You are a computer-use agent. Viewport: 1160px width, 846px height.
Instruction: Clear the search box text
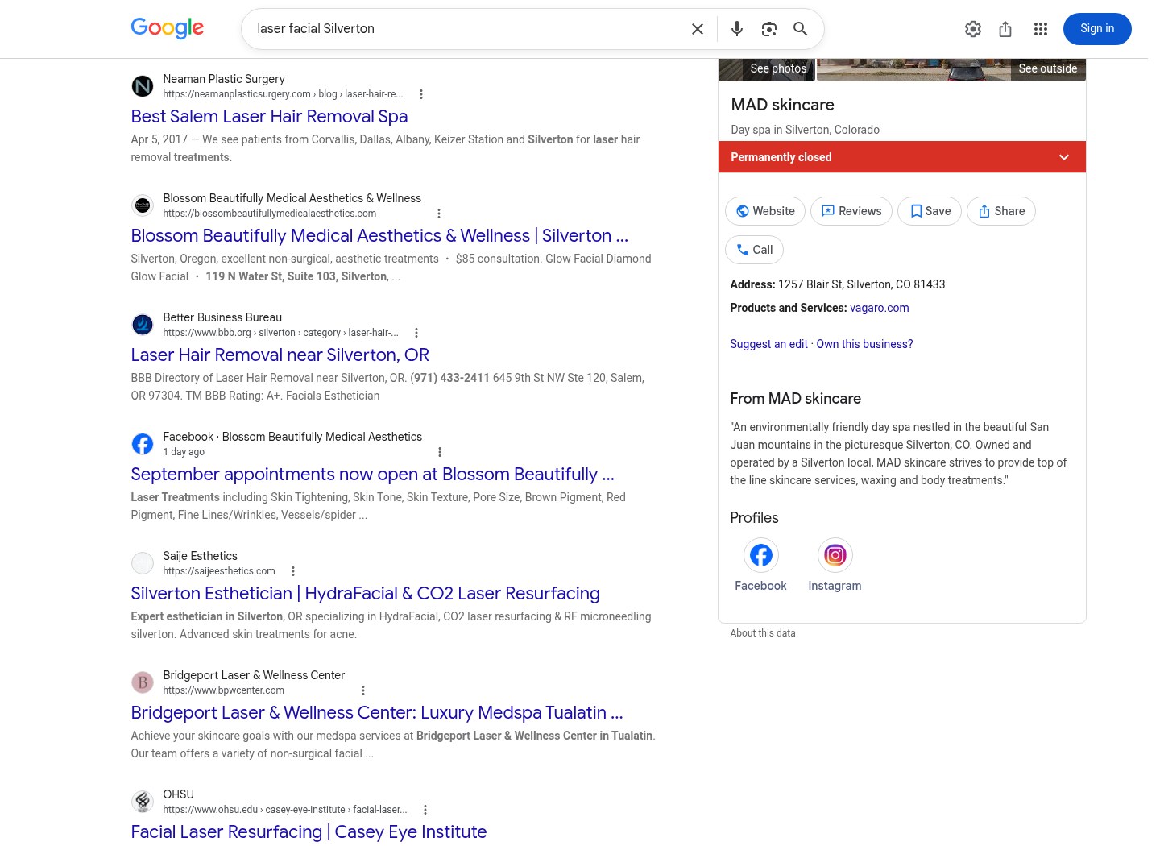click(x=698, y=29)
